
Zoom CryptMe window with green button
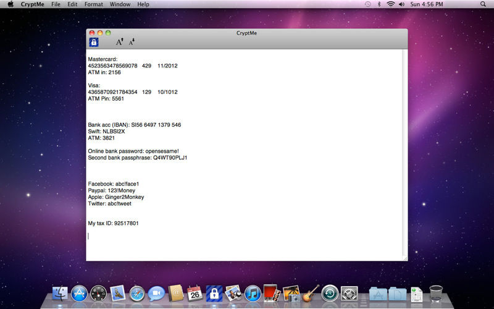click(108, 33)
